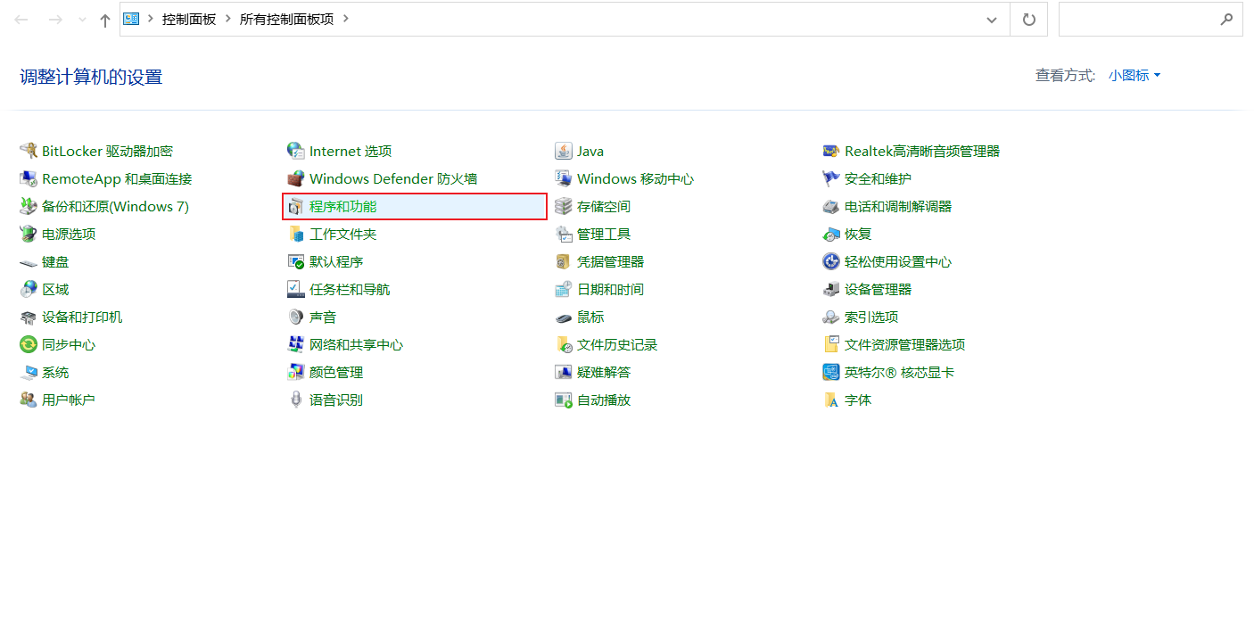Click the 电源选项 battery icon
The image size is (1254, 643).
29,235
